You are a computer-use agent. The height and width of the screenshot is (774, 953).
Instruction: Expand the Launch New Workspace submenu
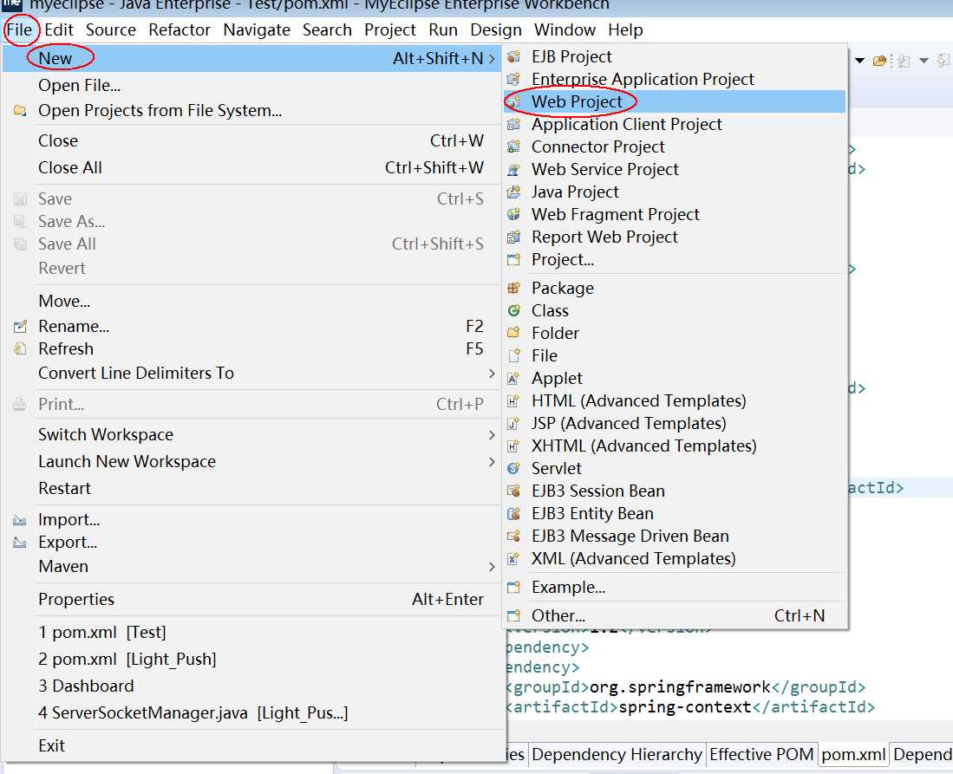click(492, 462)
